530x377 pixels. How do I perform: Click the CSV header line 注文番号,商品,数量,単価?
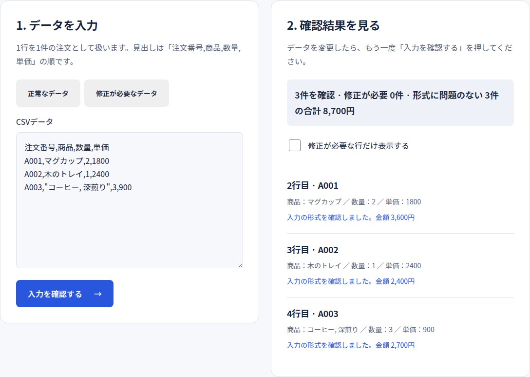pyautogui.click(x=67, y=148)
